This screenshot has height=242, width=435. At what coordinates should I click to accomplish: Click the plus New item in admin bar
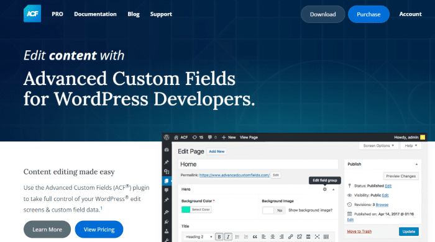(229, 137)
